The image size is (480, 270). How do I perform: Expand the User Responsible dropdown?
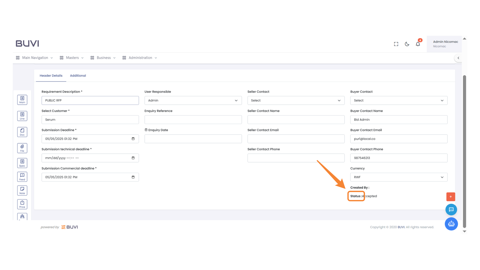pos(193,100)
